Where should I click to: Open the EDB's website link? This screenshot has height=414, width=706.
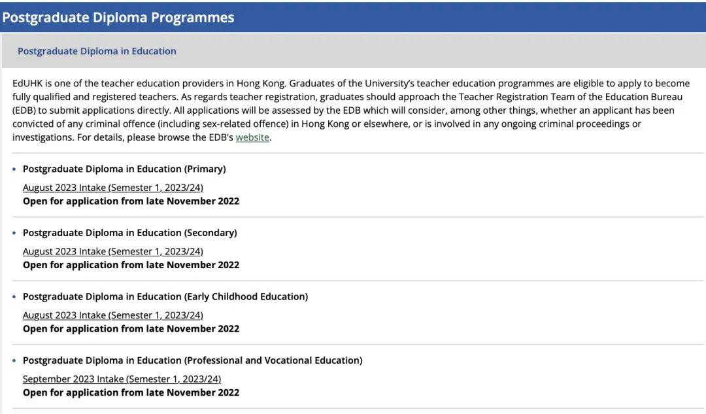(x=252, y=137)
